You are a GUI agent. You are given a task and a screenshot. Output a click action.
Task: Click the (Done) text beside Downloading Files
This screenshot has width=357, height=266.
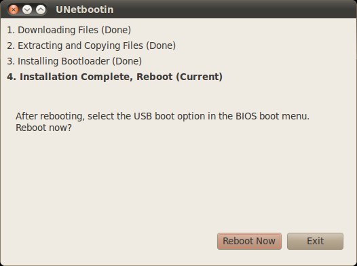click(116, 30)
